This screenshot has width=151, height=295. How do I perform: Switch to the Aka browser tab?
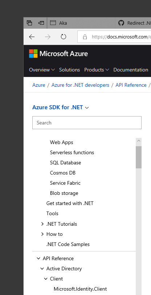point(81,23)
